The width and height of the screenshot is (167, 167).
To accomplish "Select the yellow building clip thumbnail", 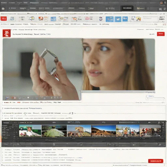I will pos(79,131).
